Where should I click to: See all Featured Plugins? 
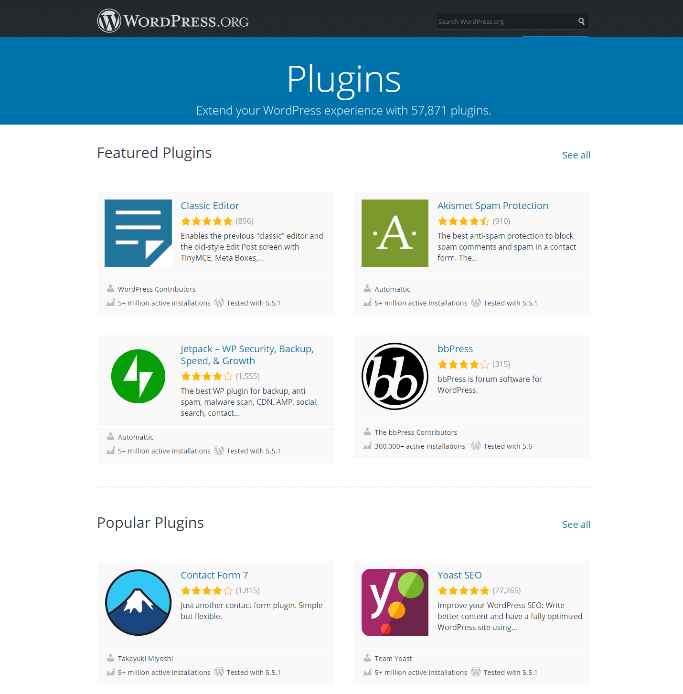click(576, 155)
